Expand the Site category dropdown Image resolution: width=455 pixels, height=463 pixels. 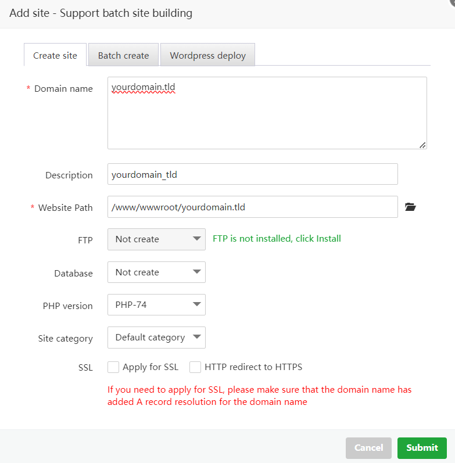[156, 338]
